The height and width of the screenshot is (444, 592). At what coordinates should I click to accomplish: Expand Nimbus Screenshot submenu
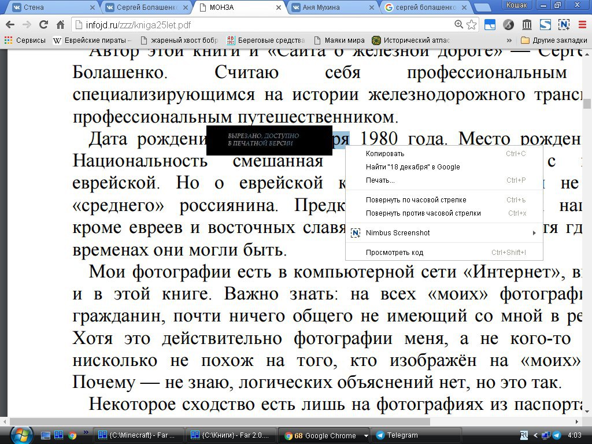(x=444, y=232)
